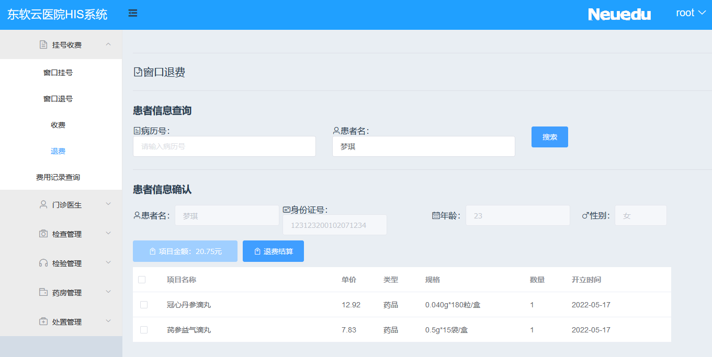The height and width of the screenshot is (357, 712).
Task: Click the 东软云医院HIS系统 title
Action: pos(57,15)
